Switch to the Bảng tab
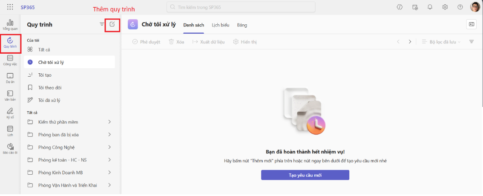This screenshot has width=483, height=196. 242,25
